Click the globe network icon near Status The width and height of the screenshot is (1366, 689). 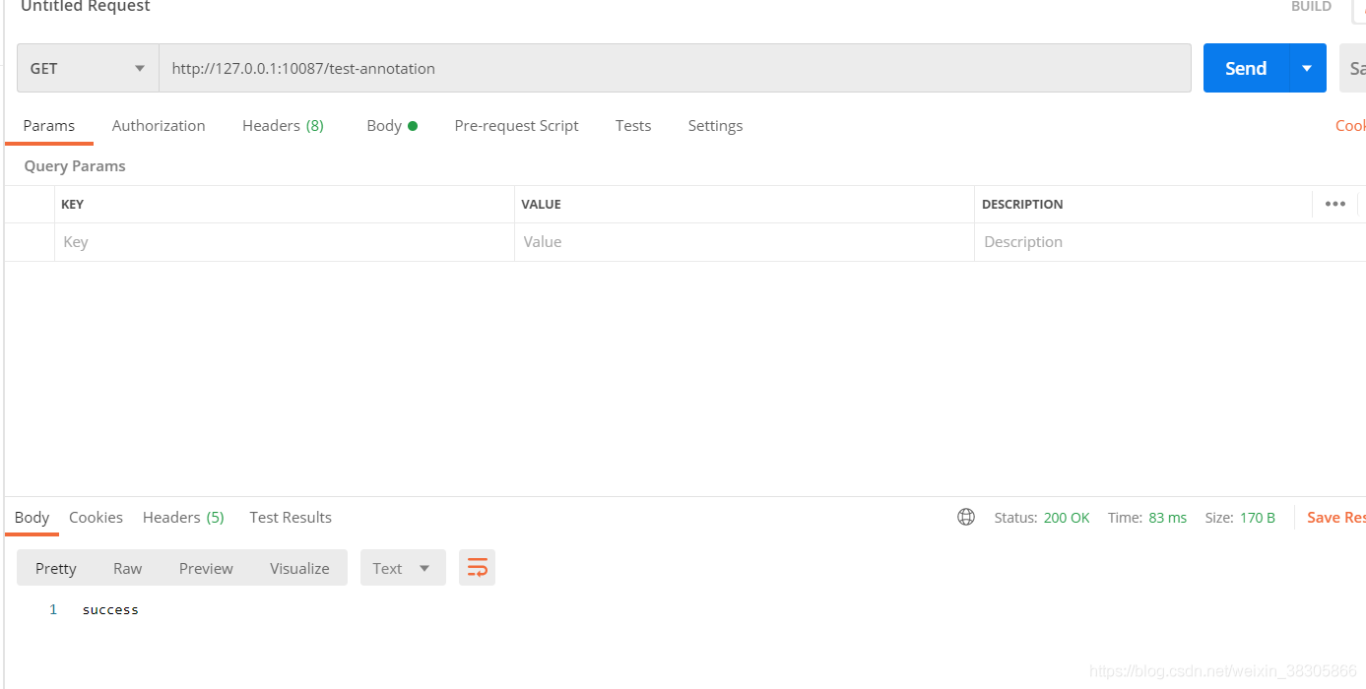click(x=966, y=517)
